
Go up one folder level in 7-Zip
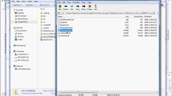tap(59, 13)
